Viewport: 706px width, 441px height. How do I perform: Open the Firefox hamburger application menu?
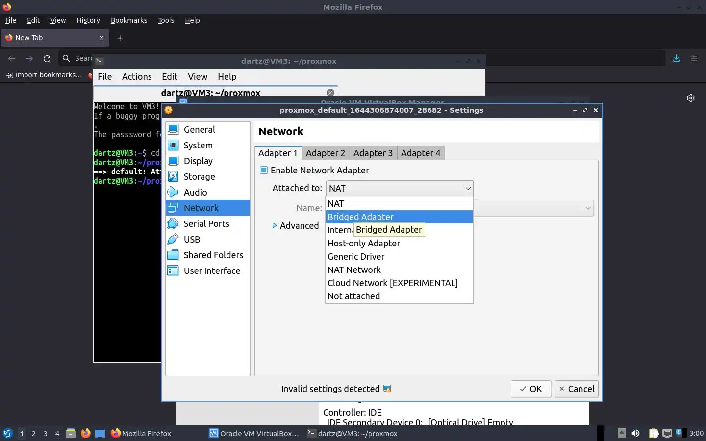pyautogui.click(x=694, y=58)
